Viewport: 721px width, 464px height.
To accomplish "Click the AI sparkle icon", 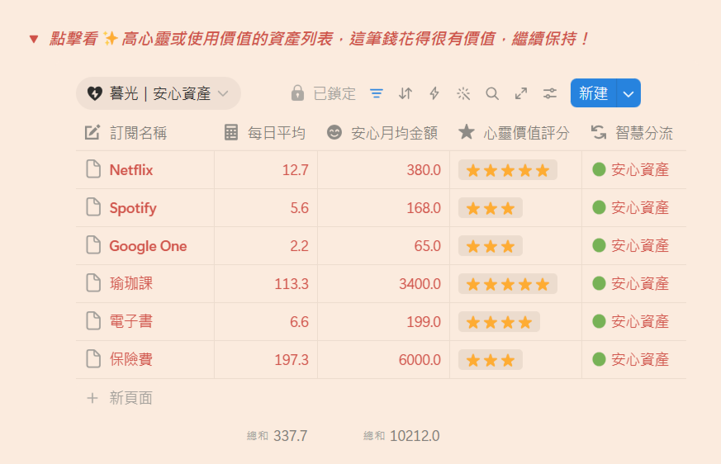I will [463, 93].
